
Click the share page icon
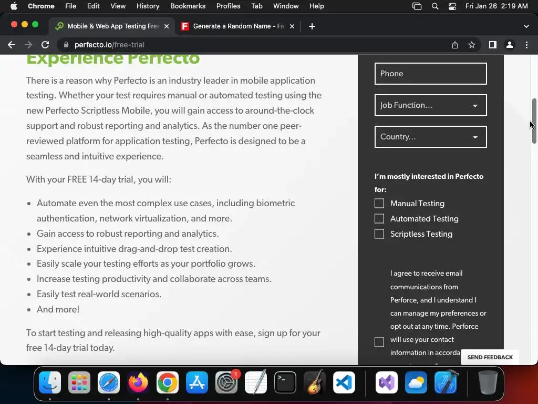click(455, 45)
